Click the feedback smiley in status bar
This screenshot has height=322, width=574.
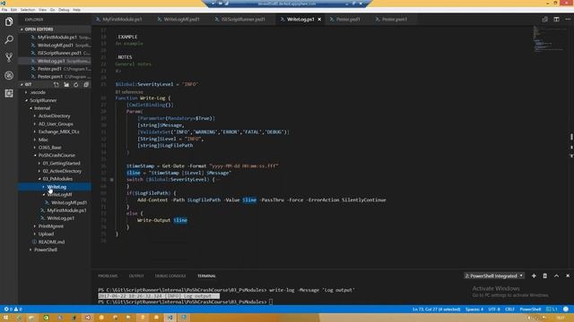coord(566,309)
